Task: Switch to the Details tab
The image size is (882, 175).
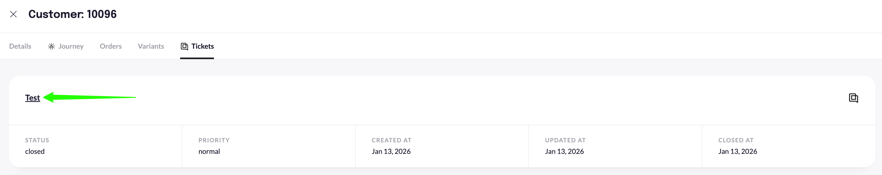Action: coord(20,47)
